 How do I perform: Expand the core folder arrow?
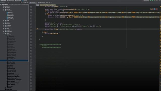coord(4,20)
